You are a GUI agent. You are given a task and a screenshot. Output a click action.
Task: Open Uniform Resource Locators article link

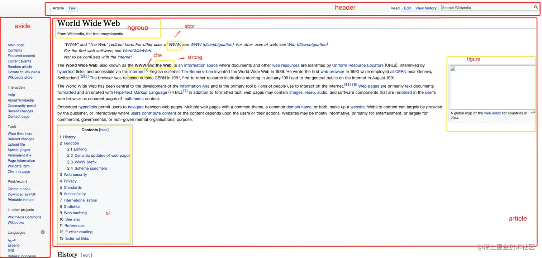tap(358, 65)
